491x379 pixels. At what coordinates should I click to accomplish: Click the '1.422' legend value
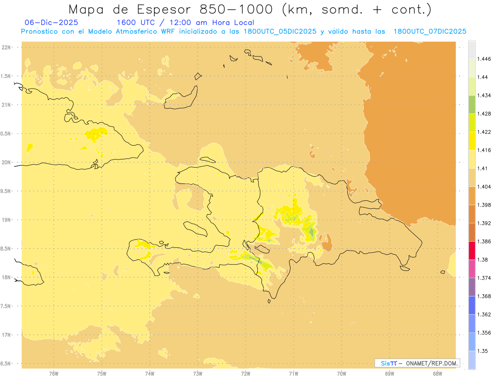[x=484, y=132]
